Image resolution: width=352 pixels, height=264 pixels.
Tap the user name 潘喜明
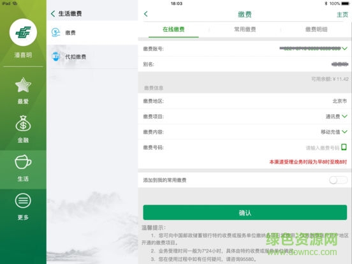click(23, 55)
